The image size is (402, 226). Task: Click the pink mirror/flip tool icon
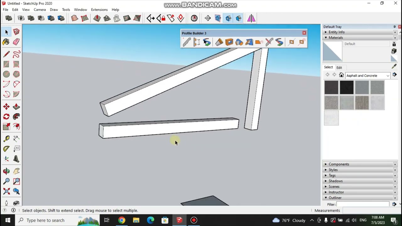[x=251, y=19]
